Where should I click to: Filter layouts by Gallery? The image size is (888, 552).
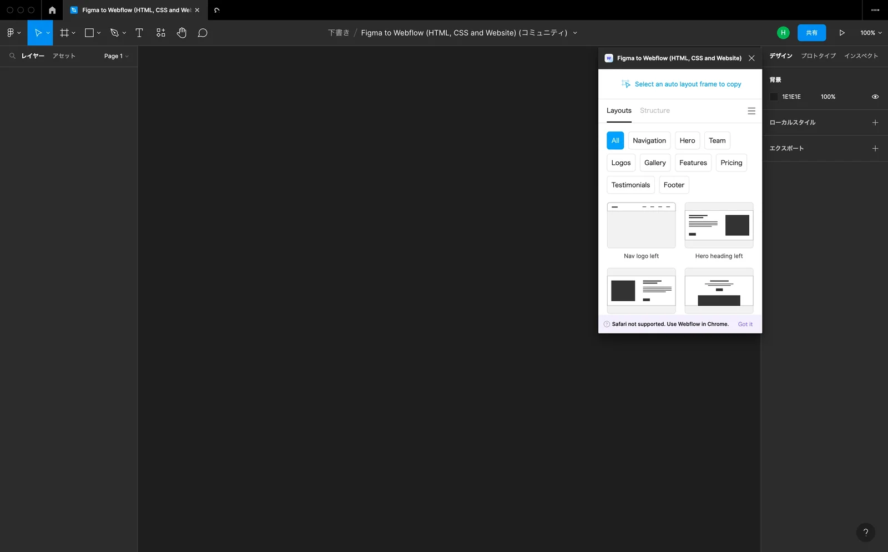(655, 163)
